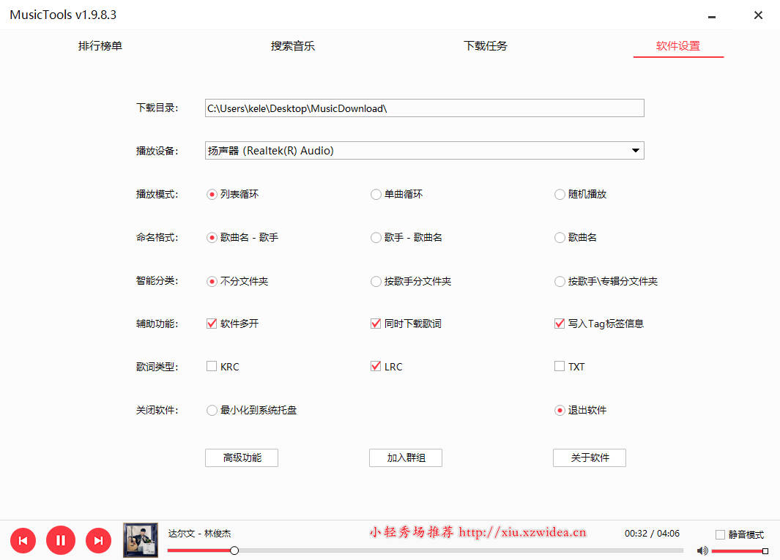Click the album art thumbnail of 达尔文
Image resolution: width=780 pixels, height=560 pixels.
click(140, 540)
